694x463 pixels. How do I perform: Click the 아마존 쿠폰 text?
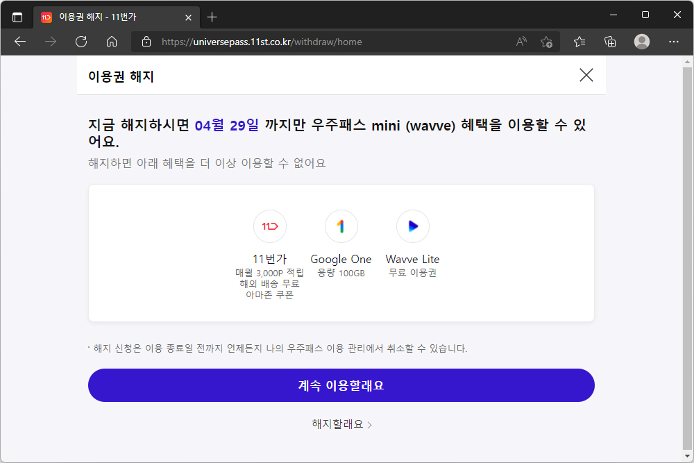click(269, 295)
